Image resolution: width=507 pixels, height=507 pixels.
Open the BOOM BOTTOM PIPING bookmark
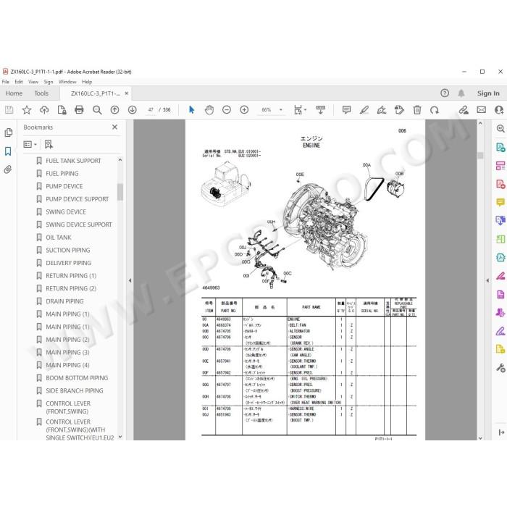coord(77,377)
